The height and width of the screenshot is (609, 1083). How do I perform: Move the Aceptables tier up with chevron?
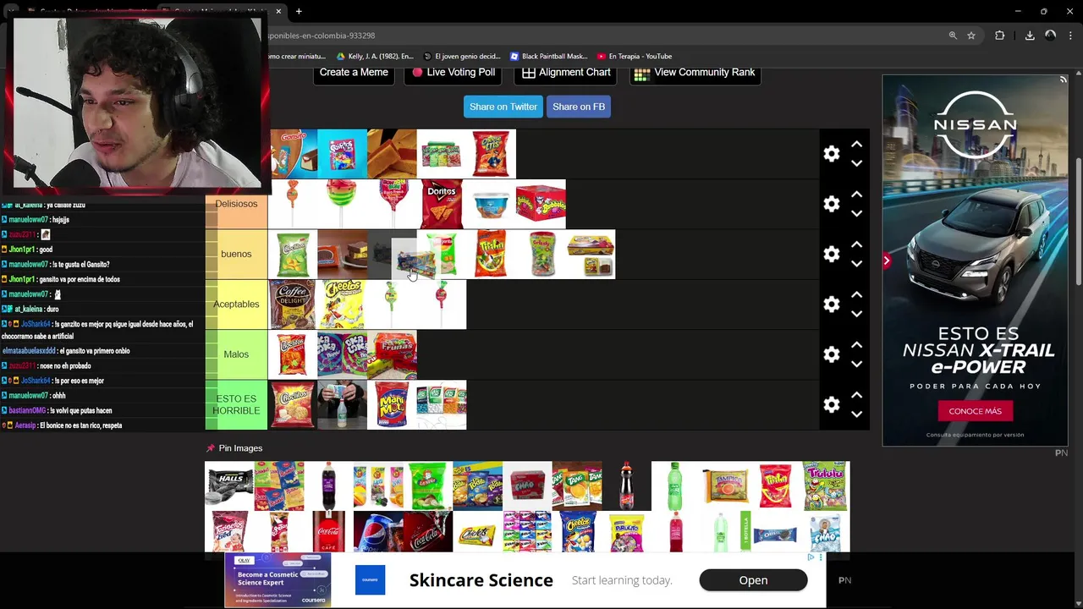point(856,294)
